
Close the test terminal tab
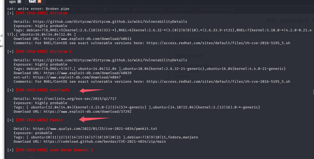point(39,2)
